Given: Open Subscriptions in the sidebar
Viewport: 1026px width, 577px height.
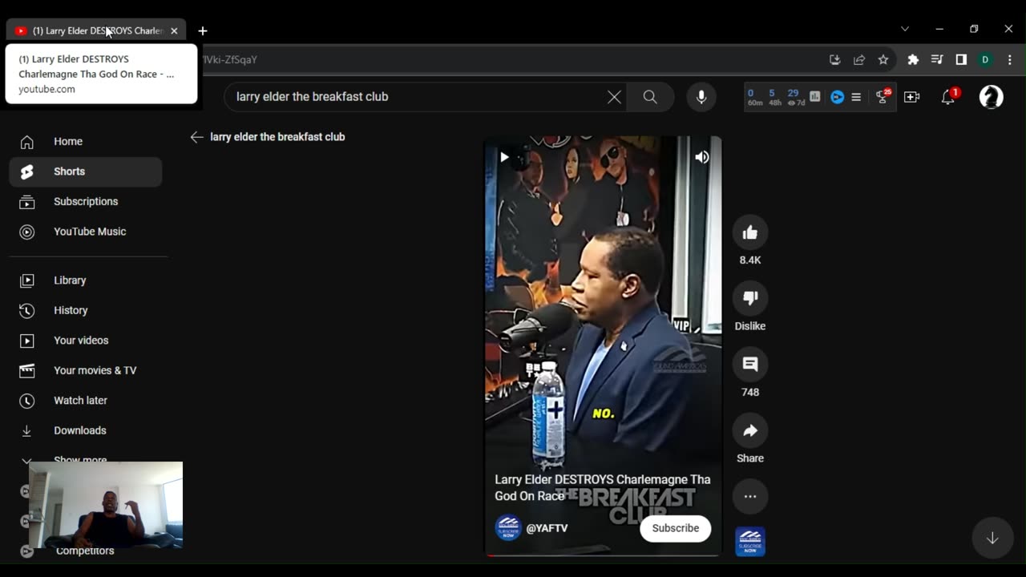Looking at the screenshot, I should pyautogui.click(x=86, y=201).
